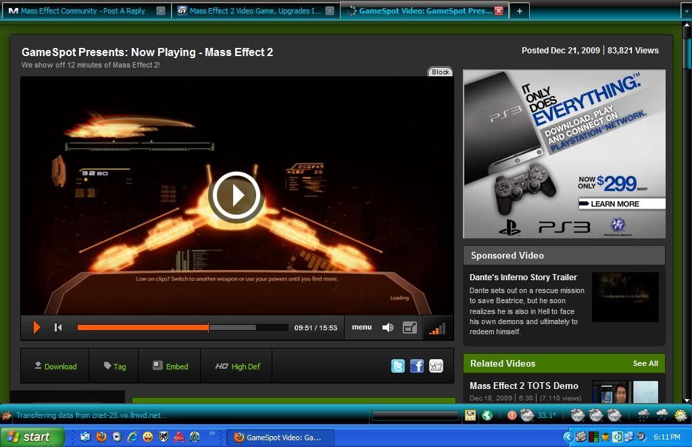Image resolution: width=692 pixels, height=447 pixels.
Task: Open the Embed code option
Action: (170, 367)
